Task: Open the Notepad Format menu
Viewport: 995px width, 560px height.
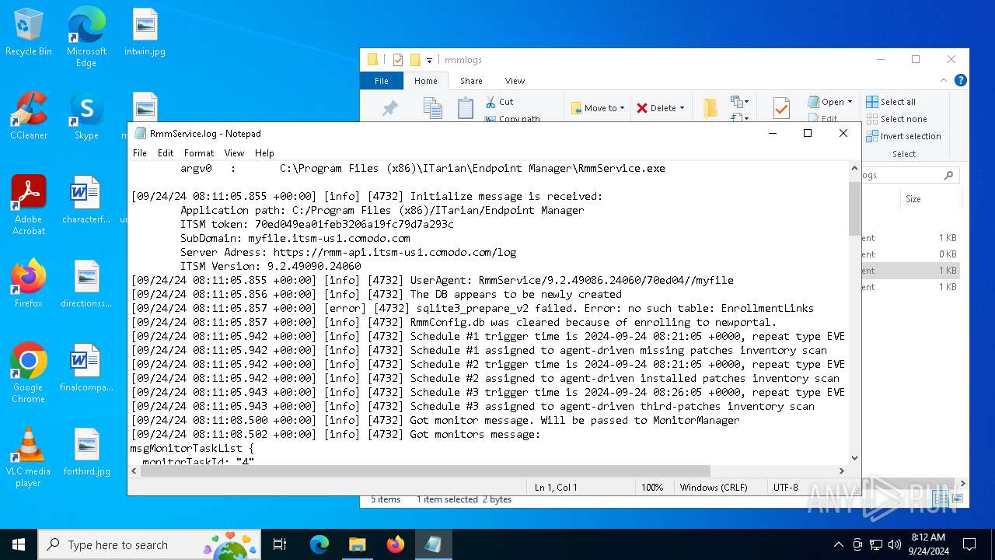Action: tap(199, 153)
